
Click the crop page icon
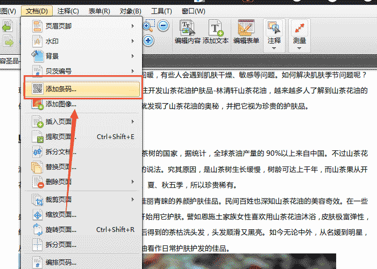coord(38,200)
